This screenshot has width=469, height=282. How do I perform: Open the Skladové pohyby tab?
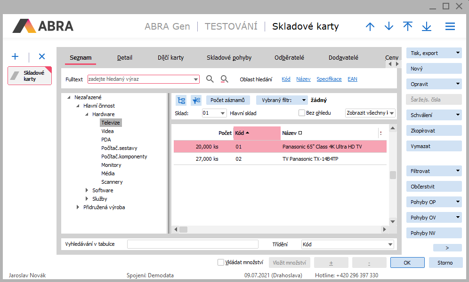229,58
